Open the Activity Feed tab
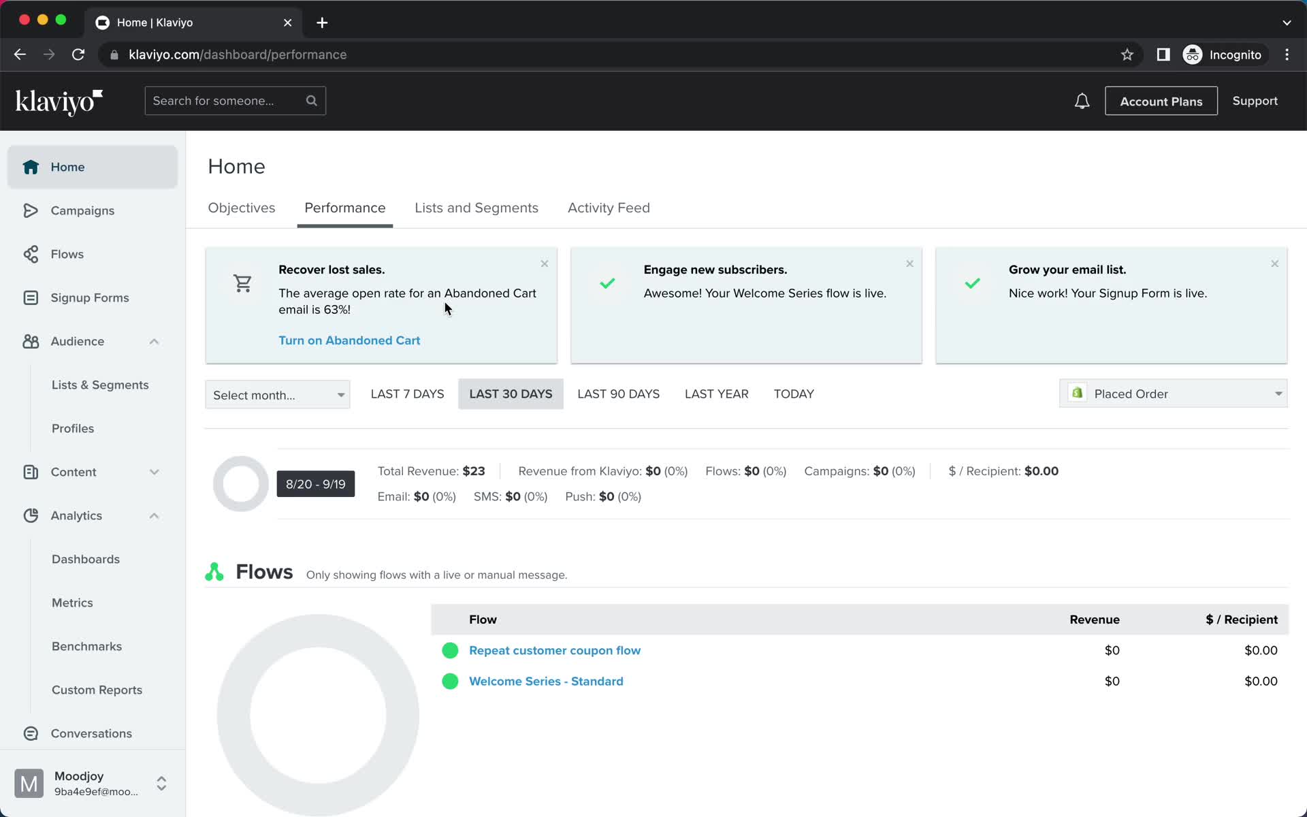The image size is (1307, 817). tap(609, 208)
